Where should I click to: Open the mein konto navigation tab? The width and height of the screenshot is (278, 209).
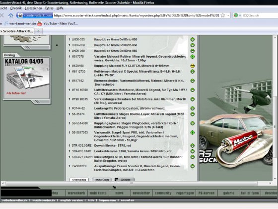[98, 193]
